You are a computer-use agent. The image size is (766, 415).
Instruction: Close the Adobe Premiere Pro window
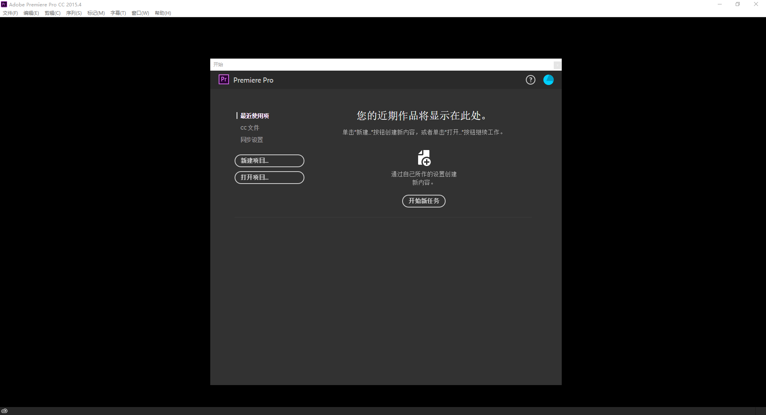tap(756, 4)
